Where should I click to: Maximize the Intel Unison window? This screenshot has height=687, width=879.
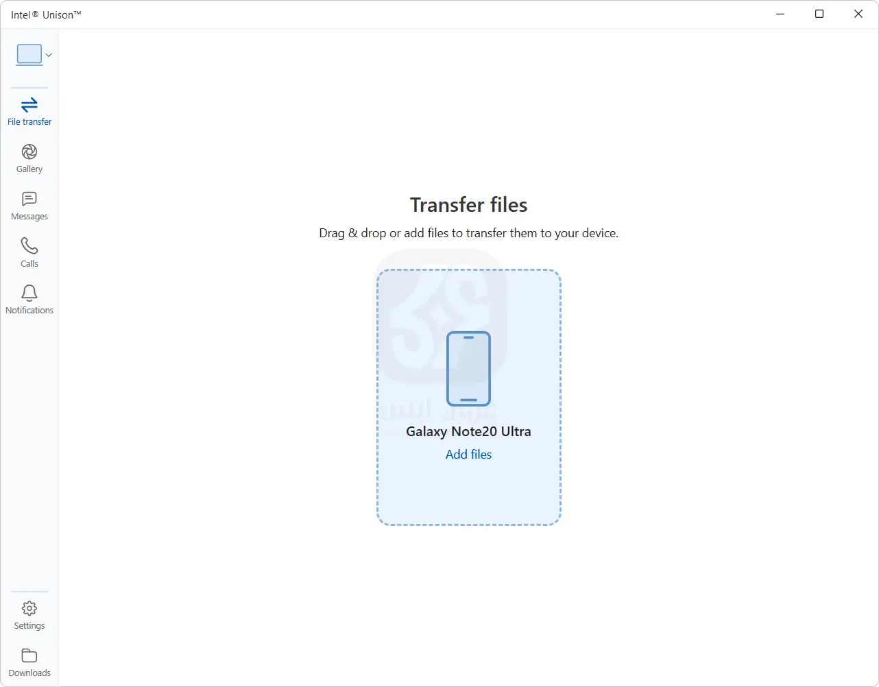[x=819, y=14]
